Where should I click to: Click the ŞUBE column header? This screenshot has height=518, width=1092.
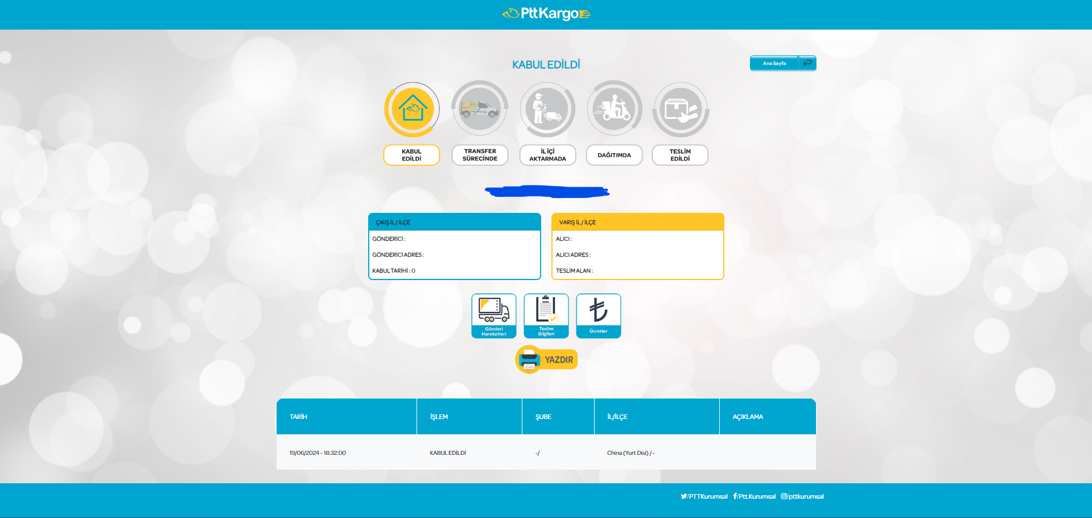point(558,417)
